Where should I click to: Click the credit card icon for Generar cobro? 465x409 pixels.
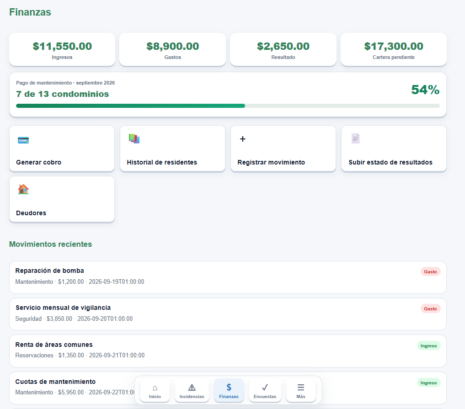point(23,140)
